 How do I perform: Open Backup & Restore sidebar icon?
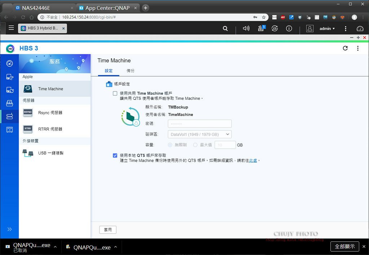click(9, 77)
